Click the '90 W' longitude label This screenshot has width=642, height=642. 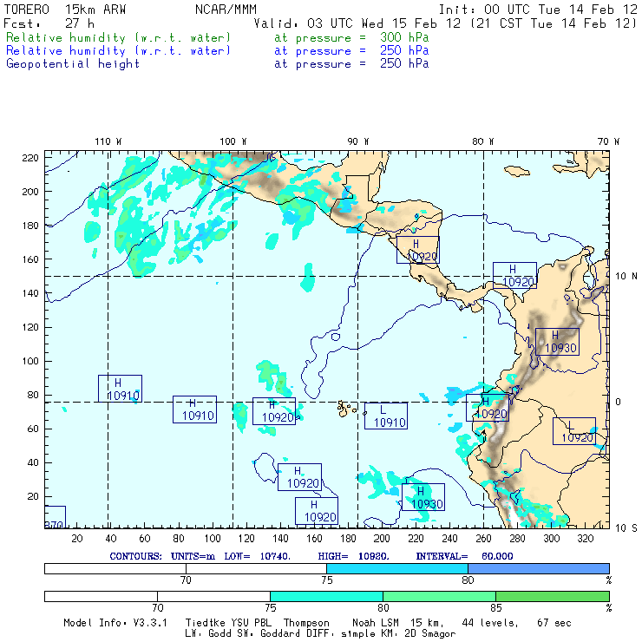coord(357,141)
